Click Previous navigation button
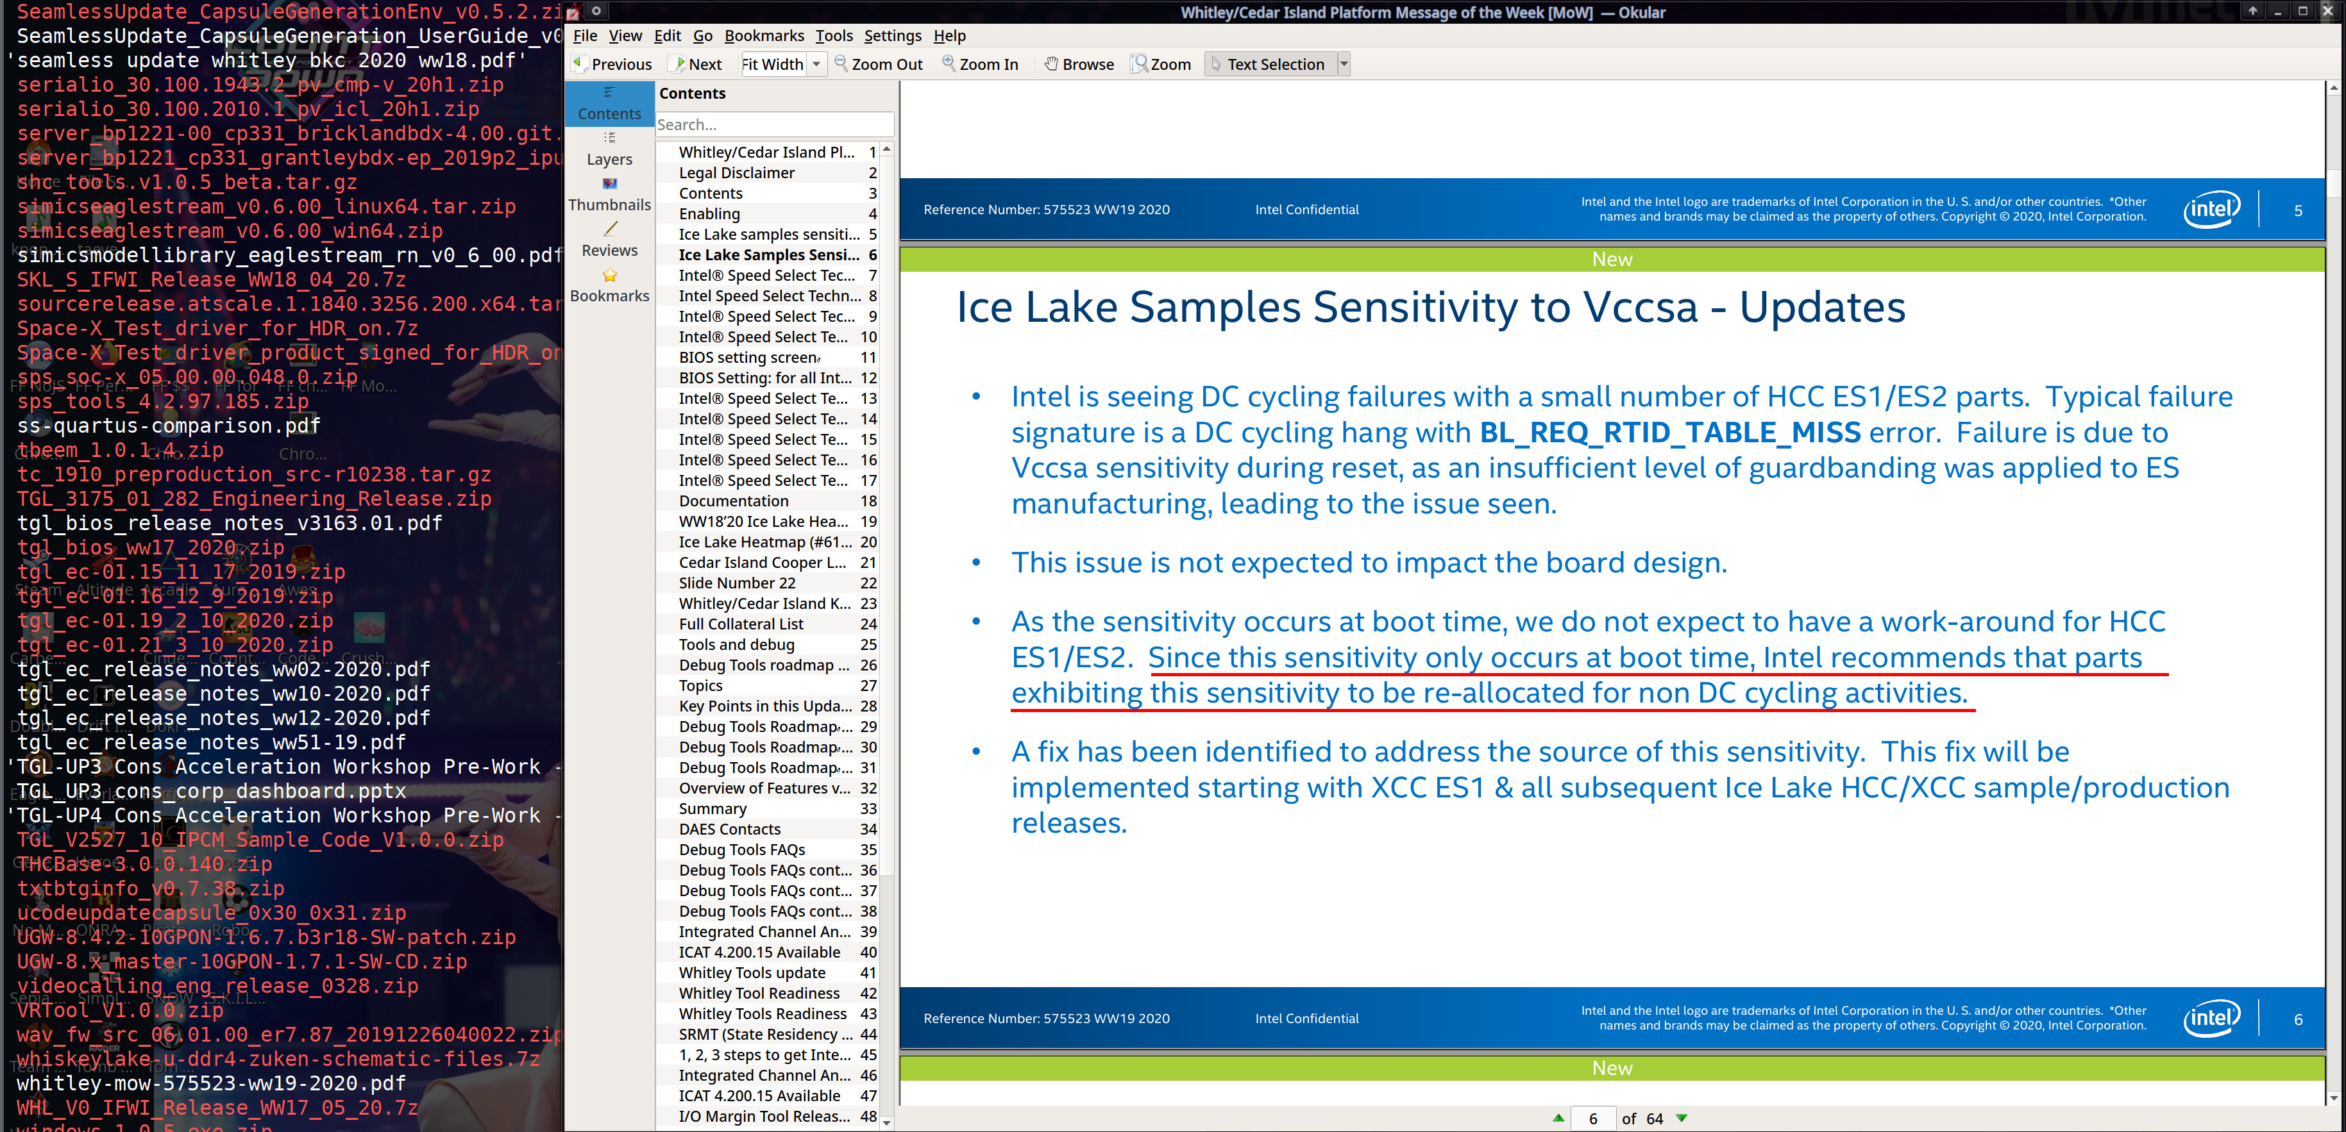Viewport: 2346px width, 1132px height. (611, 64)
